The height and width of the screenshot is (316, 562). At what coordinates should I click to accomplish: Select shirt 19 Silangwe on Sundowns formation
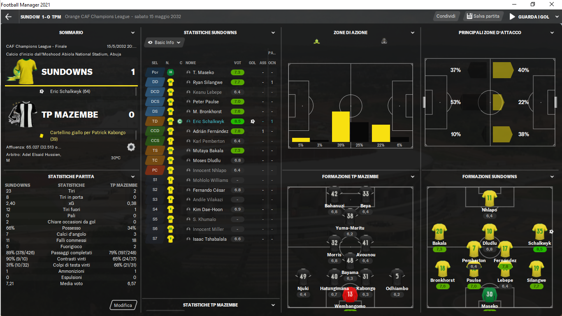coord(536,269)
